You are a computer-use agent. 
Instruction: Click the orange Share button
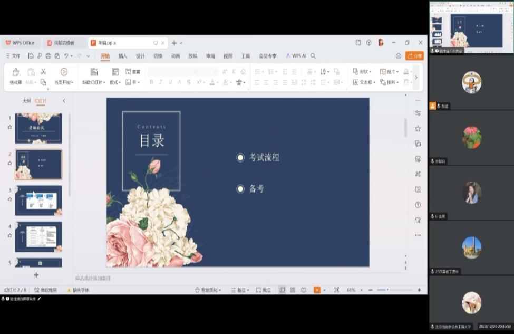coord(414,56)
